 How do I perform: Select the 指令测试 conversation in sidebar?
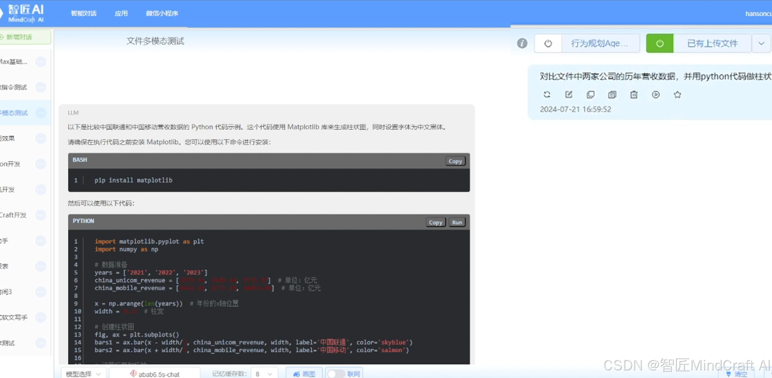(x=14, y=87)
